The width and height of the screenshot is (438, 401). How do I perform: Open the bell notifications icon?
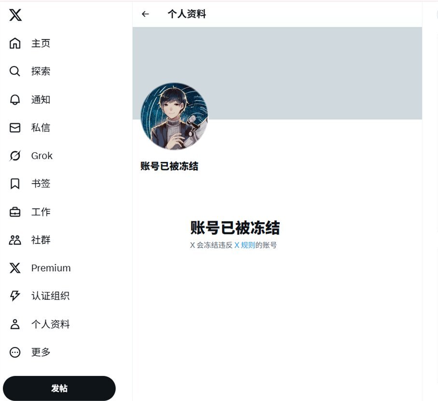(15, 99)
